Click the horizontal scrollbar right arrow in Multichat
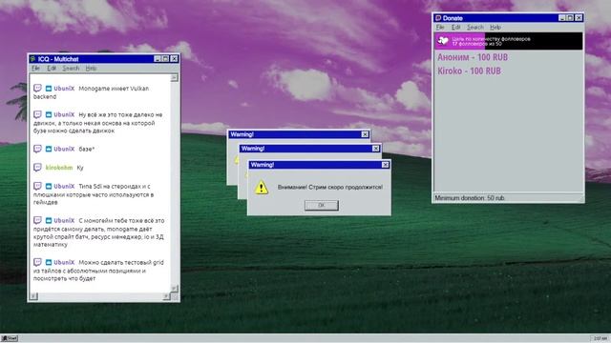611x343 pixels. [167, 296]
